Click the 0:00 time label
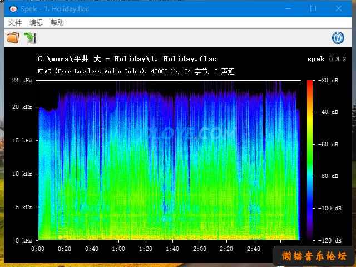 tap(38, 249)
